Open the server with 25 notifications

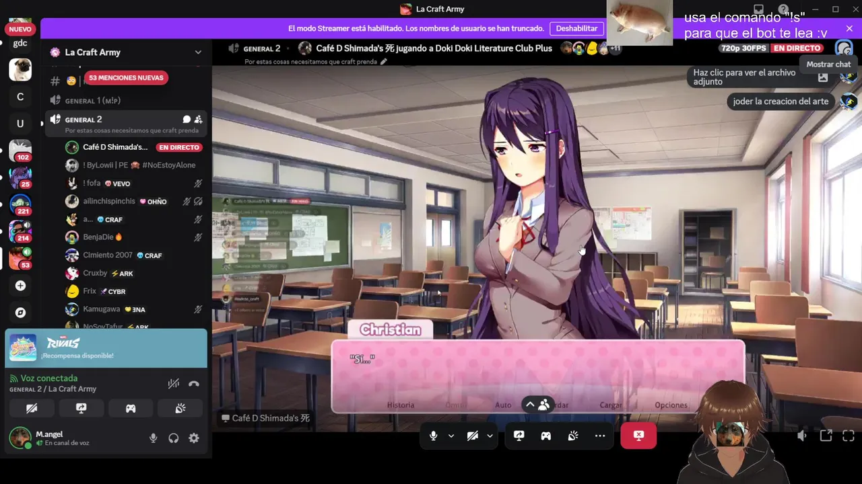pyautogui.click(x=20, y=177)
